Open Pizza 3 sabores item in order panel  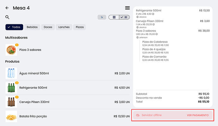173,34
